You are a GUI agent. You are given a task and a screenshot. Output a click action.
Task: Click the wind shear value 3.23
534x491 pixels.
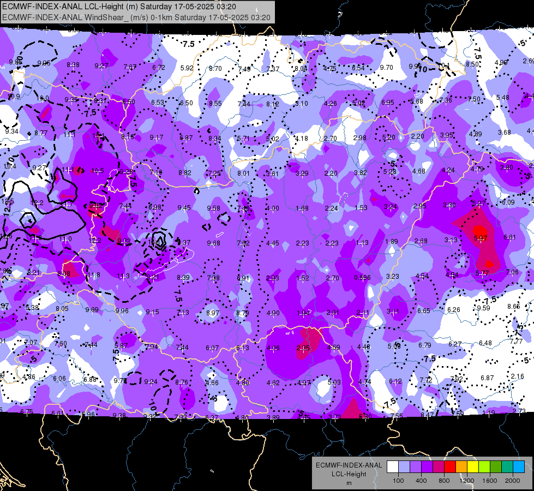(x=392, y=277)
